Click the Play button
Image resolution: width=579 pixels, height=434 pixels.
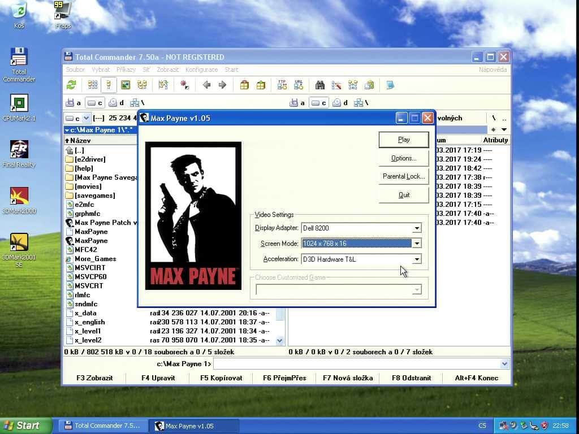pyautogui.click(x=404, y=140)
